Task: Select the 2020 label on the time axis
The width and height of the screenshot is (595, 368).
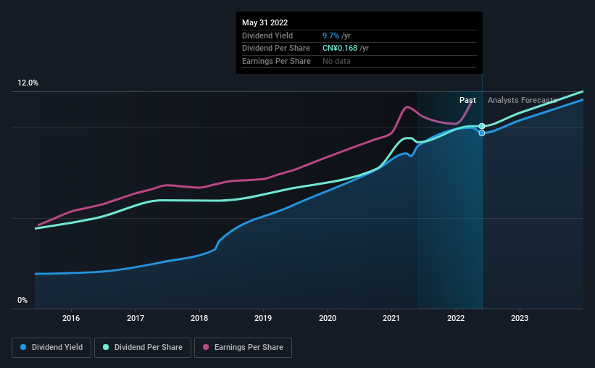Action: click(x=328, y=318)
